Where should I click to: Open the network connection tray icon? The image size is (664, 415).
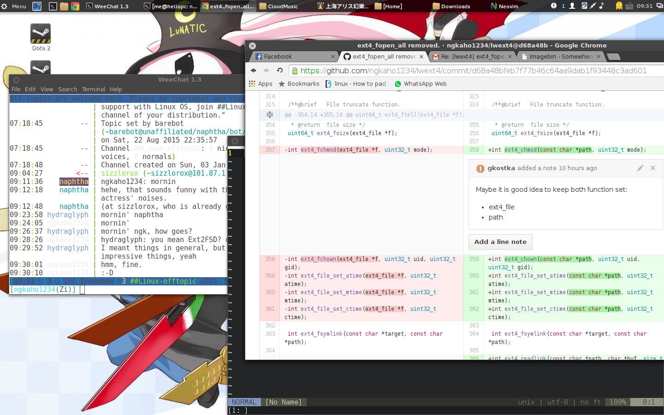click(x=593, y=6)
